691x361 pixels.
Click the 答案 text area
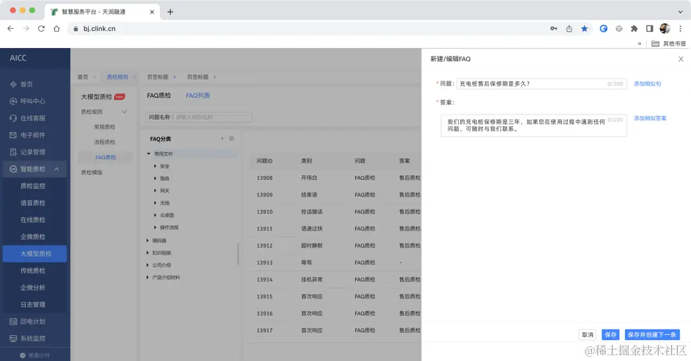point(534,125)
